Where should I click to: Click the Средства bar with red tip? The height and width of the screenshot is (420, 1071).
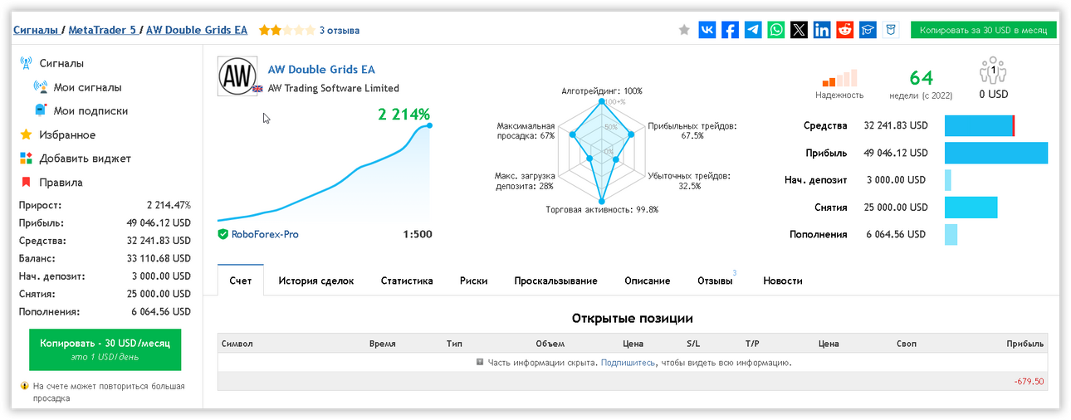980,126
